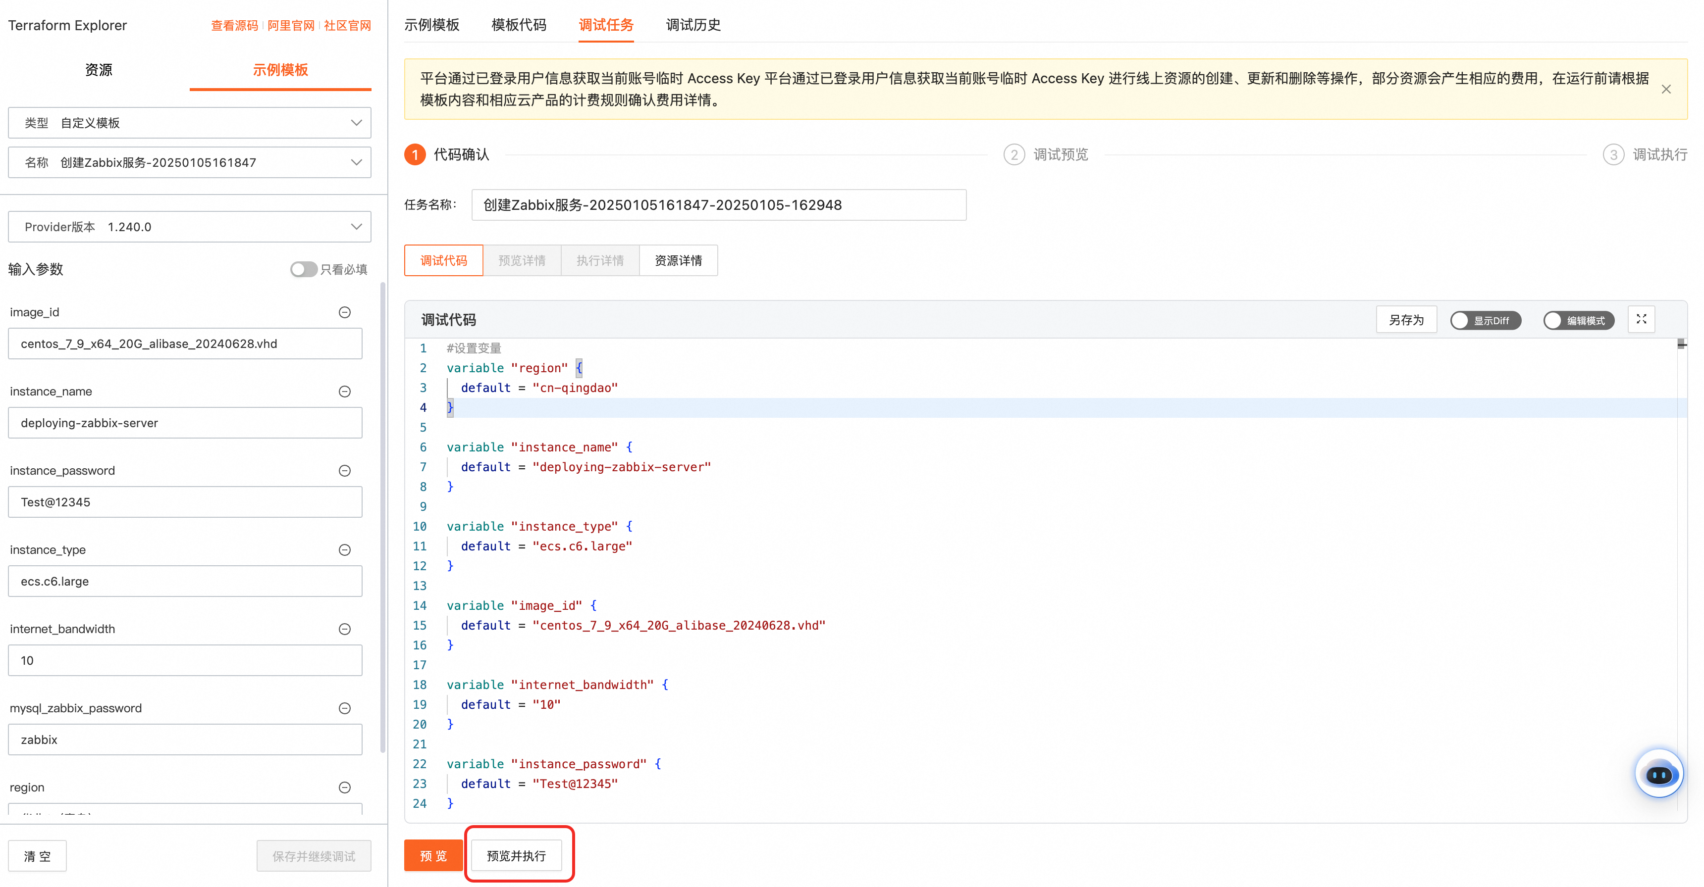The image size is (1704, 887).
Task: Click the 清空 button
Action: 37,857
